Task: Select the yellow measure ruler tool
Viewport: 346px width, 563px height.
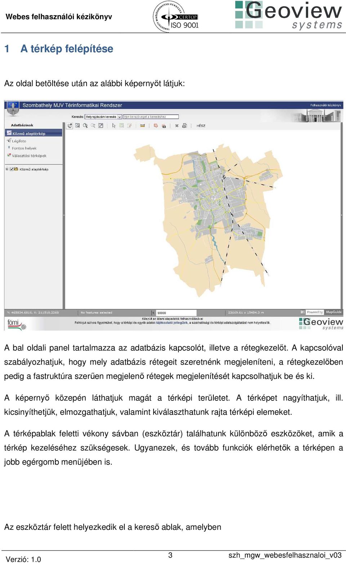Action: pyautogui.click(x=142, y=126)
